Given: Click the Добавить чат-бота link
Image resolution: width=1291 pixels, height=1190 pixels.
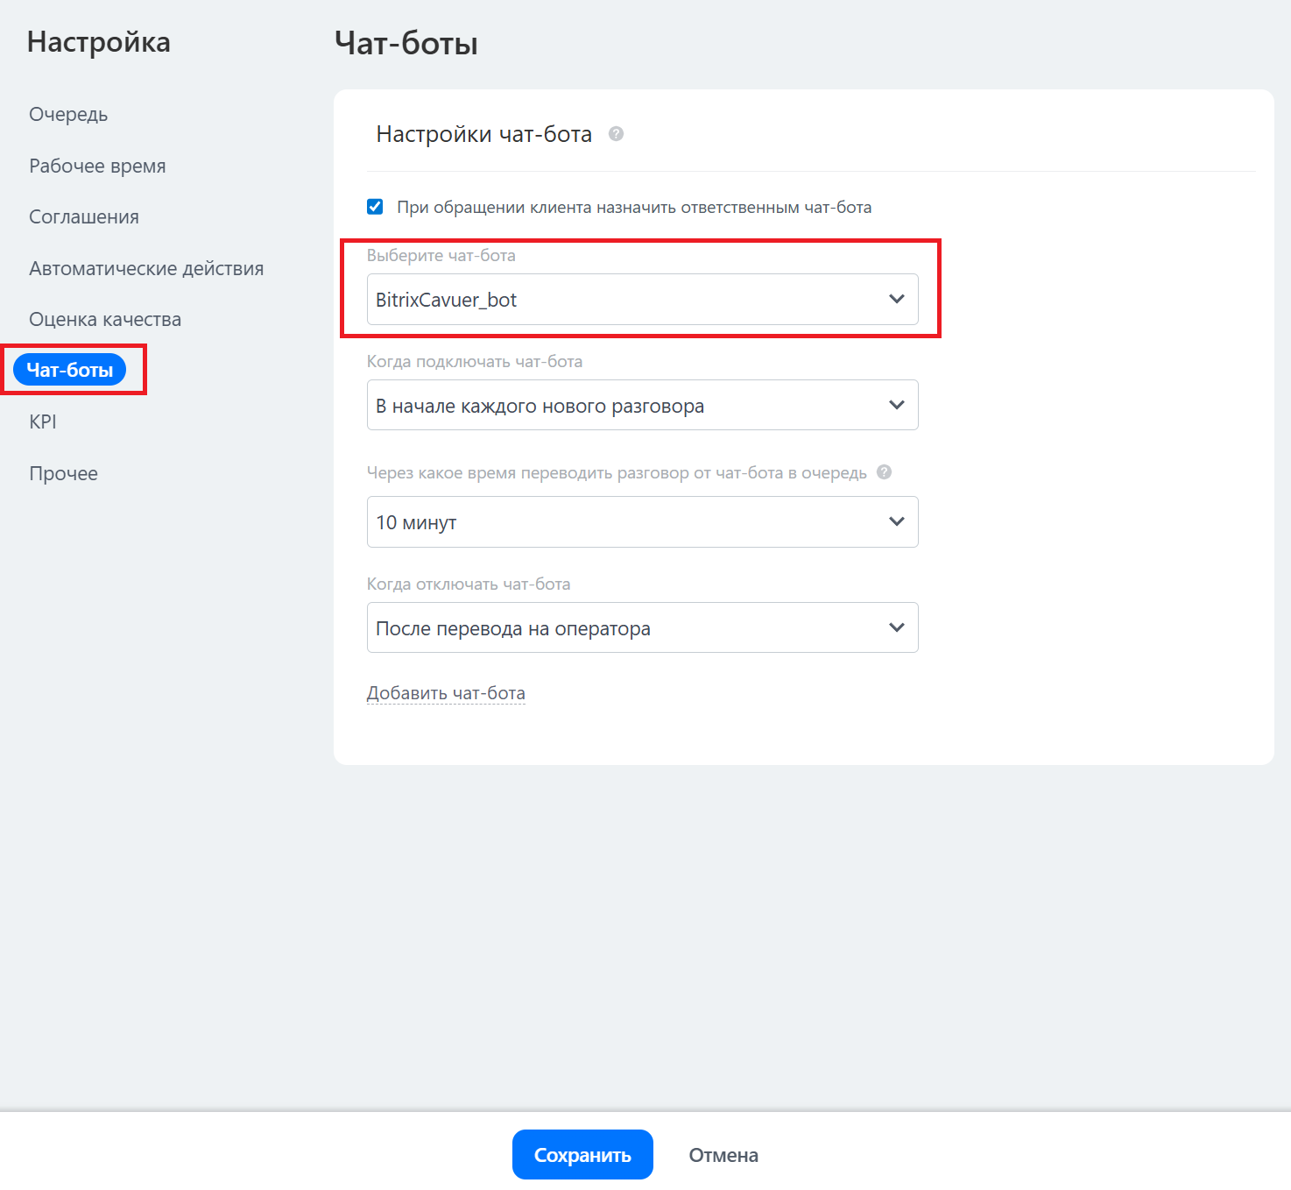Looking at the screenshot, I should 446,693.
